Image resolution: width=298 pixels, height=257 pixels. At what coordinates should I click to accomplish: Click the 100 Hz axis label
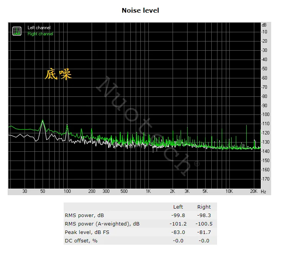(67, 191)
